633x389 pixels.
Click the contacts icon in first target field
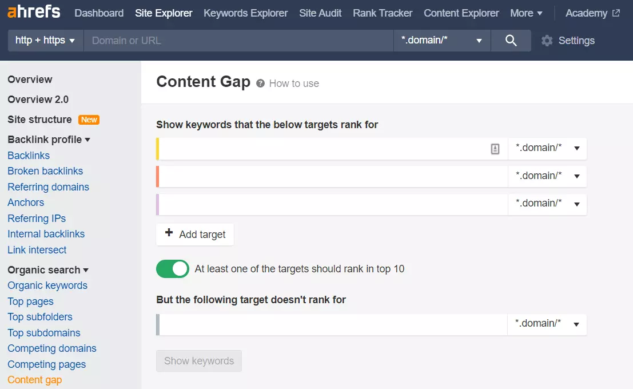coord(495,149)
